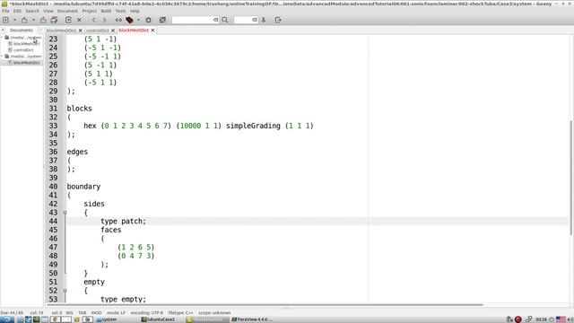This screenshot has height=323, width=574.
Task: Close the first blockMeshDict tab
Action: (80, 31)
